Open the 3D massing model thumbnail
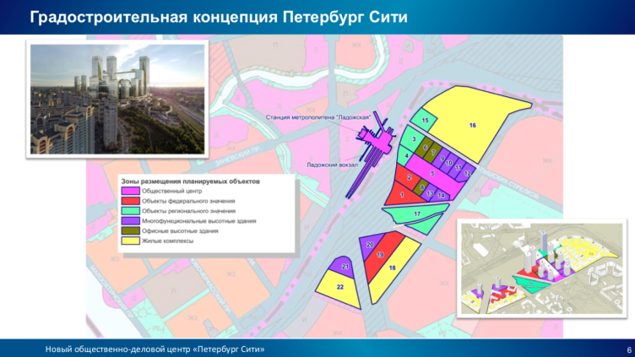Screen dimensions: 635x357 coord(540,268)
